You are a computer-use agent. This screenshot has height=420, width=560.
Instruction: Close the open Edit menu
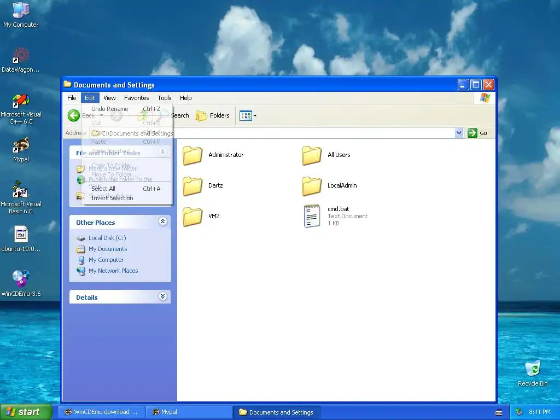pyautogui.click(x=90, y=98)
